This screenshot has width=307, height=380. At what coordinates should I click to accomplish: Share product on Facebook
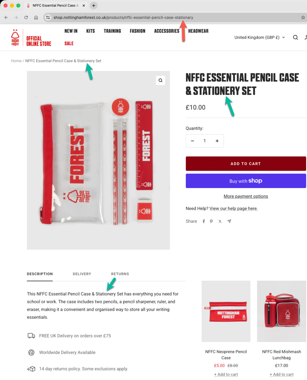click(x=204, y=221)
